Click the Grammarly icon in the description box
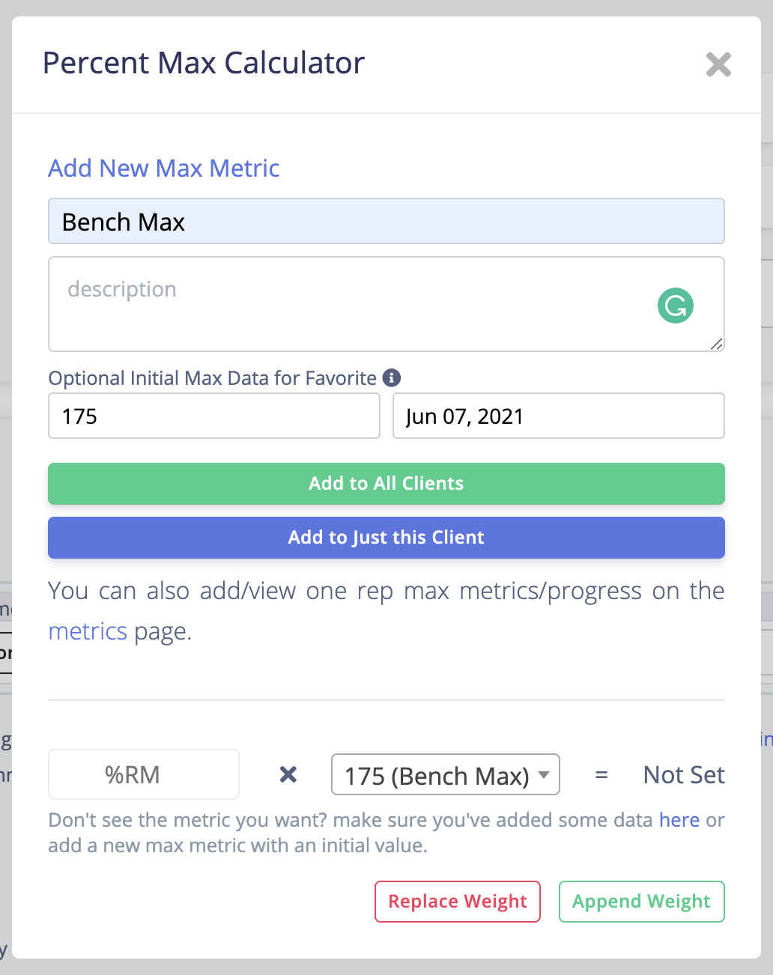Screen dimensions: 773x975 point(674,306)
